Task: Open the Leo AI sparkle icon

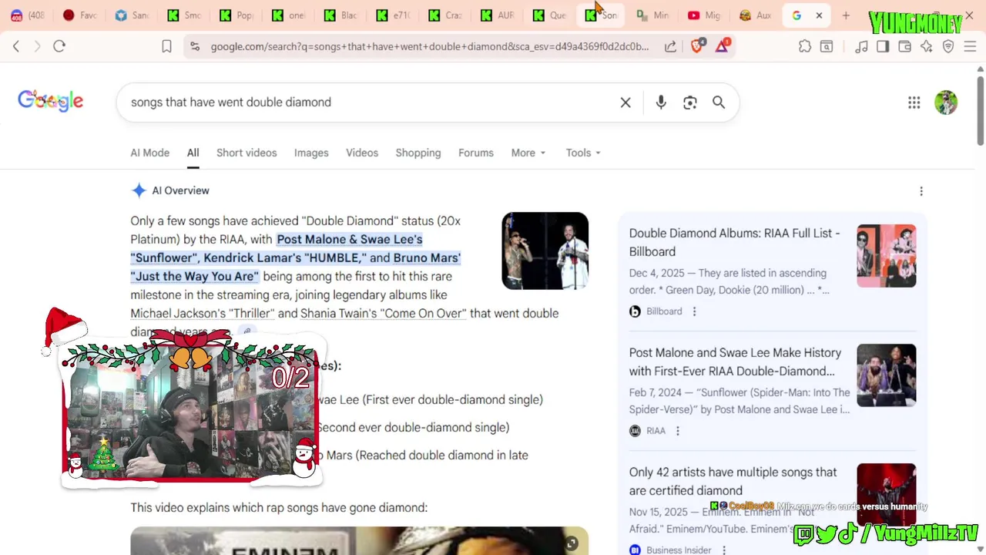Action: [927, 46]
